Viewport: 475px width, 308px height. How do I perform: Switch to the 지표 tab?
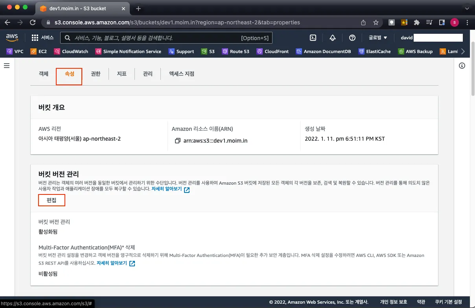click(122, 73)
